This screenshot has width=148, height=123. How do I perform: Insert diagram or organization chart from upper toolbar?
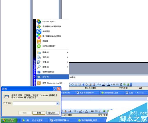(x=86, y=84)
